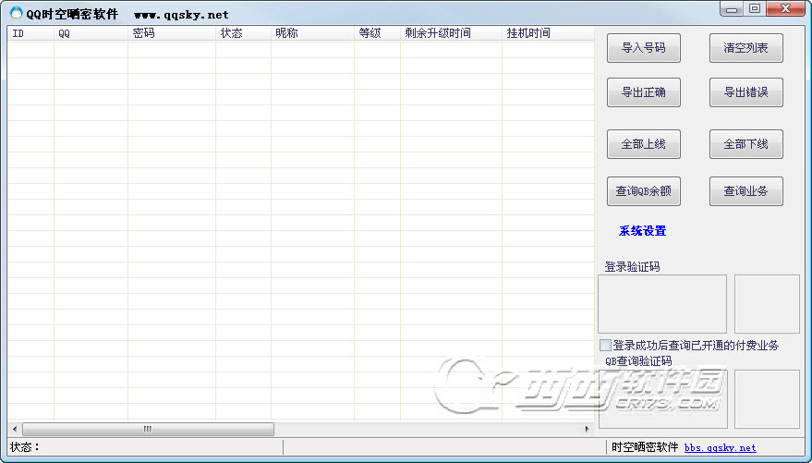The height and width of the screenshot is (463, 812).
Task: Sort by the ID column header
Action: (30, 33)
